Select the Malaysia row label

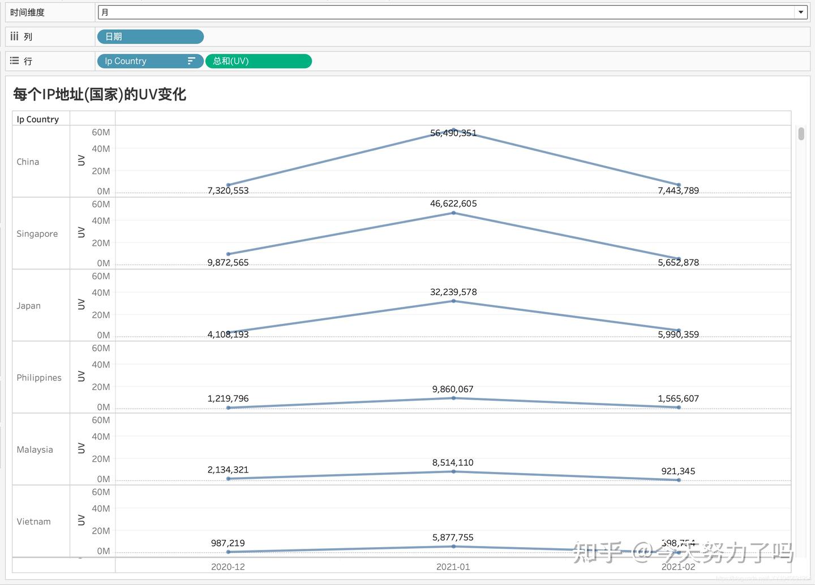(x=35, y=449)
